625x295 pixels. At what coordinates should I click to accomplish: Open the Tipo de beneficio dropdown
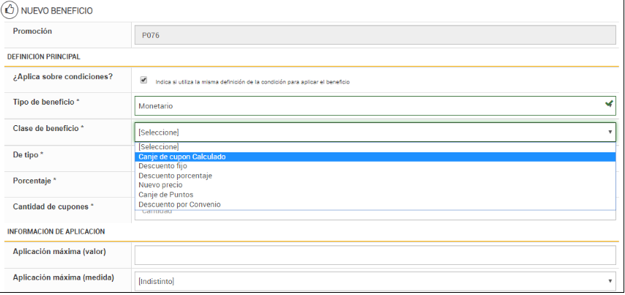[375, 105]
